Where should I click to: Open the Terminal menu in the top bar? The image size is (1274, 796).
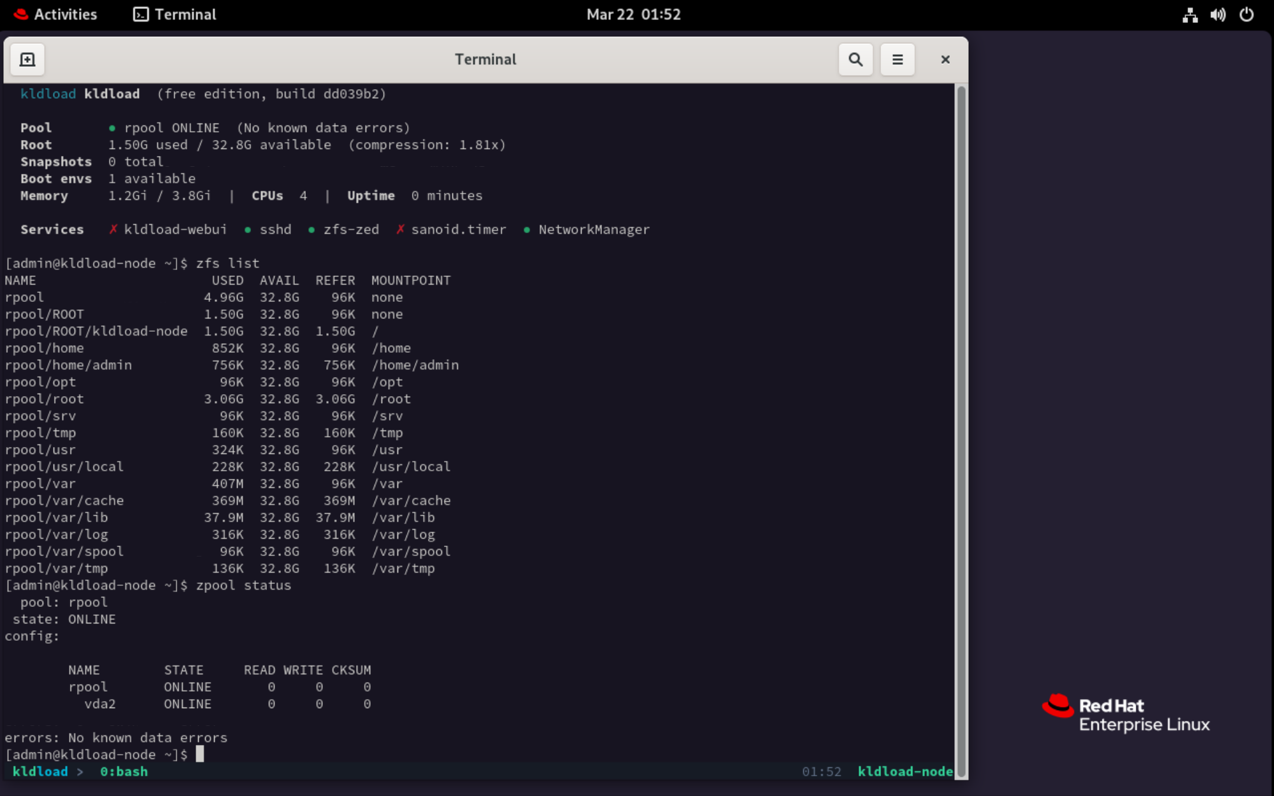pyautogui.click(x=173, y=14)
